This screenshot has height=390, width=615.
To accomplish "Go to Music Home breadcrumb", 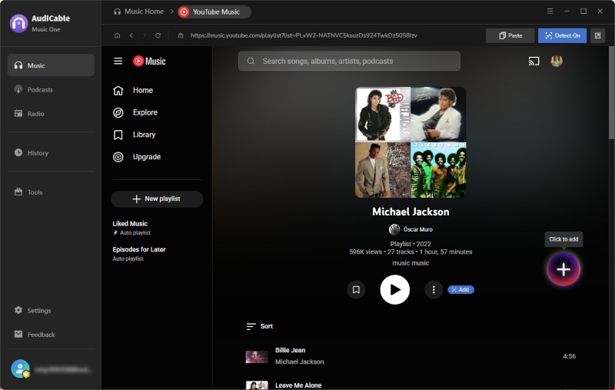I will point(139,12).
